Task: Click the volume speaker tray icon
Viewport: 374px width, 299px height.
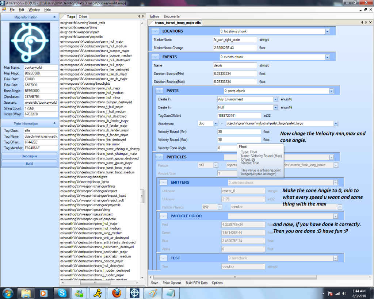Action: tap(344, 293)
